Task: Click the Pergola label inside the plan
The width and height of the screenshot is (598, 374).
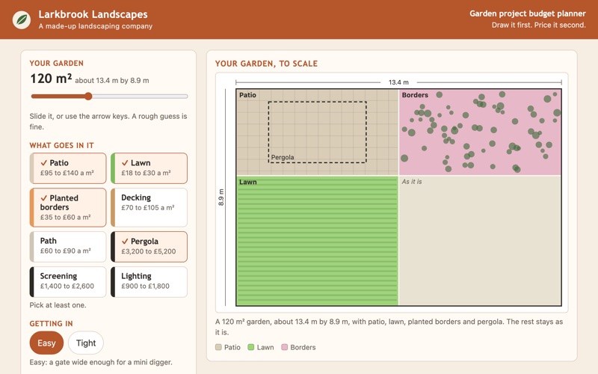Action: 283,157
